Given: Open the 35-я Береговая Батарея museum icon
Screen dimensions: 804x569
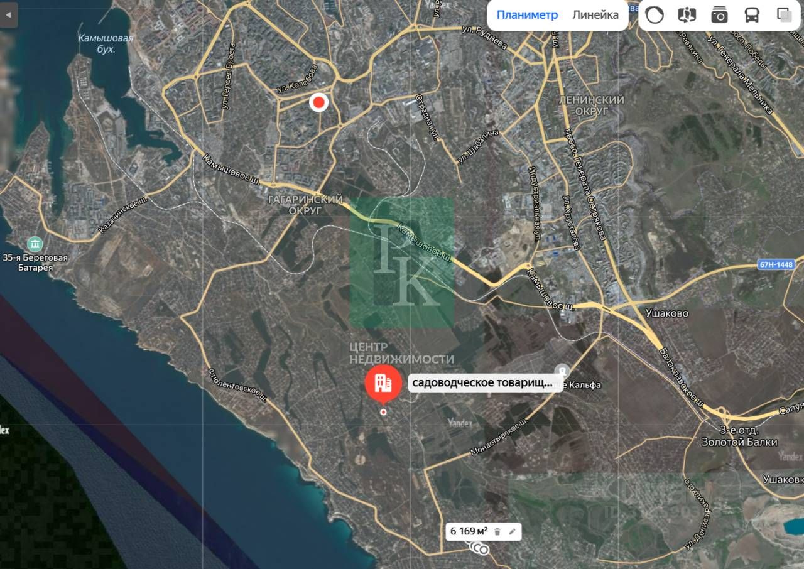Looking at the screenshot, I should (x=35, y=243).
